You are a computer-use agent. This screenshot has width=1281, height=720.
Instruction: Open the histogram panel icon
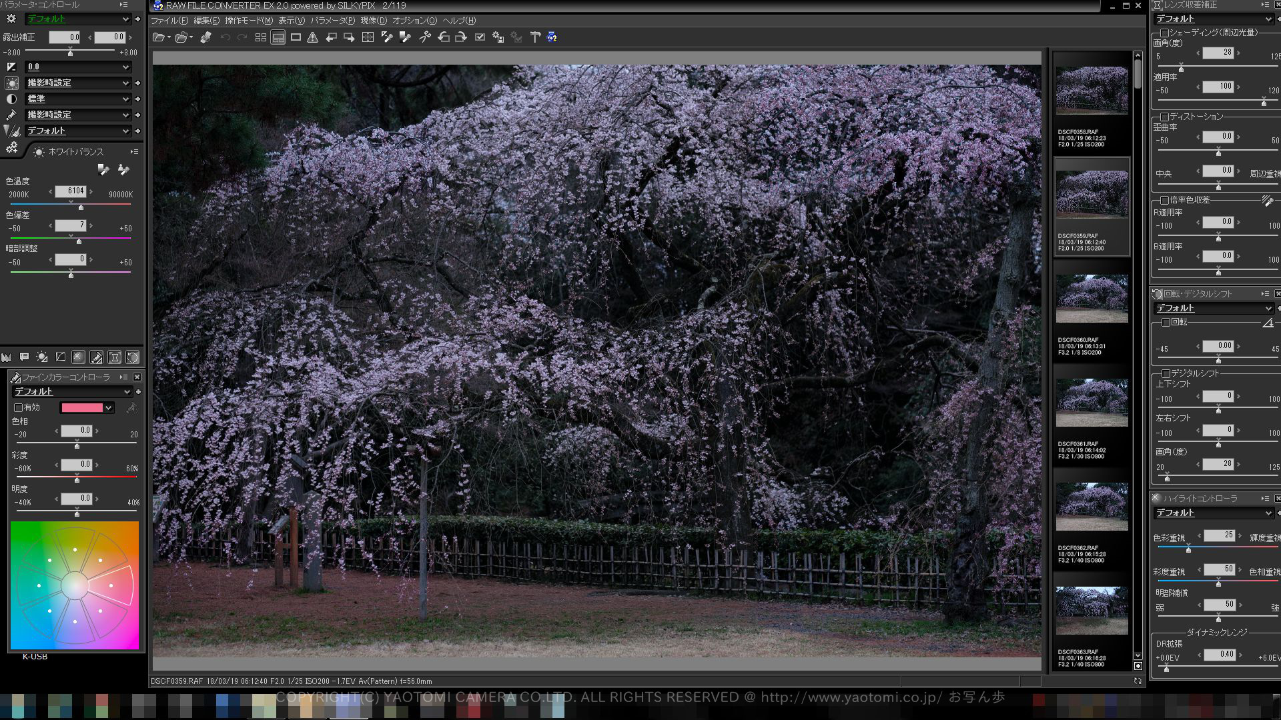[x=7, y=357]
